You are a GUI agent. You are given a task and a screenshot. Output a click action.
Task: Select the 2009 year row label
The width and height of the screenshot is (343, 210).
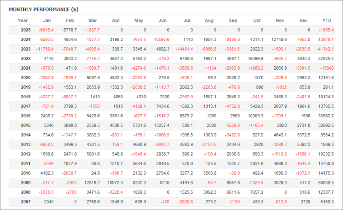point(26,183)
